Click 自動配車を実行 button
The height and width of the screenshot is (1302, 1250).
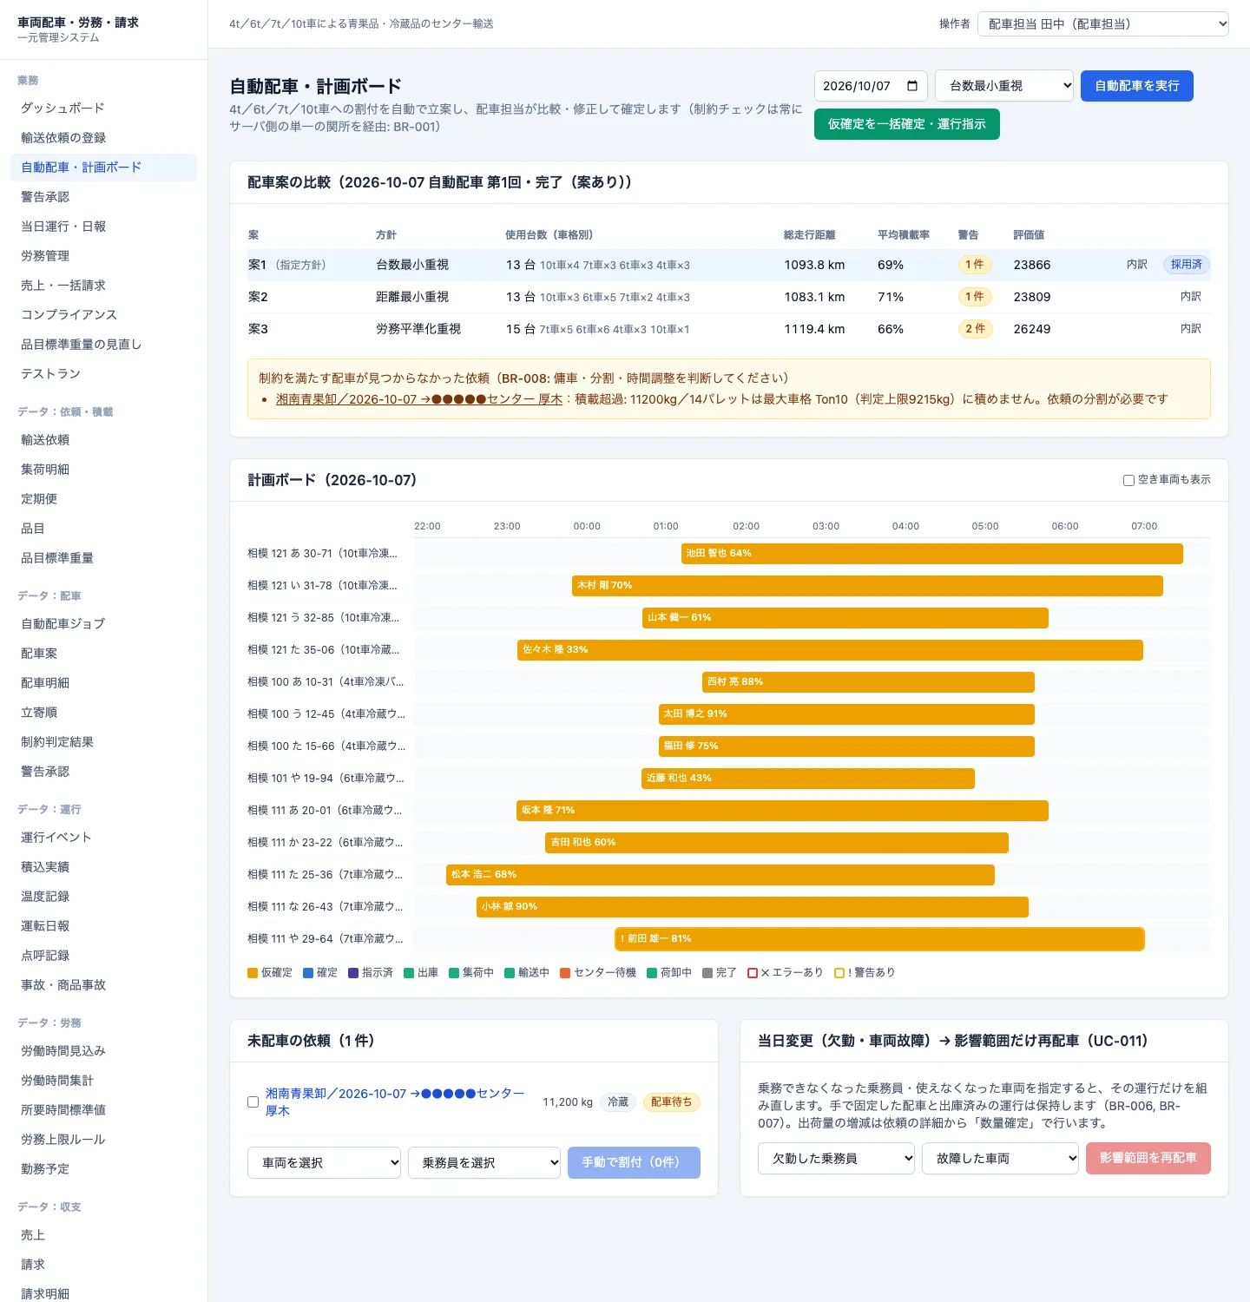pos(1136,86)
